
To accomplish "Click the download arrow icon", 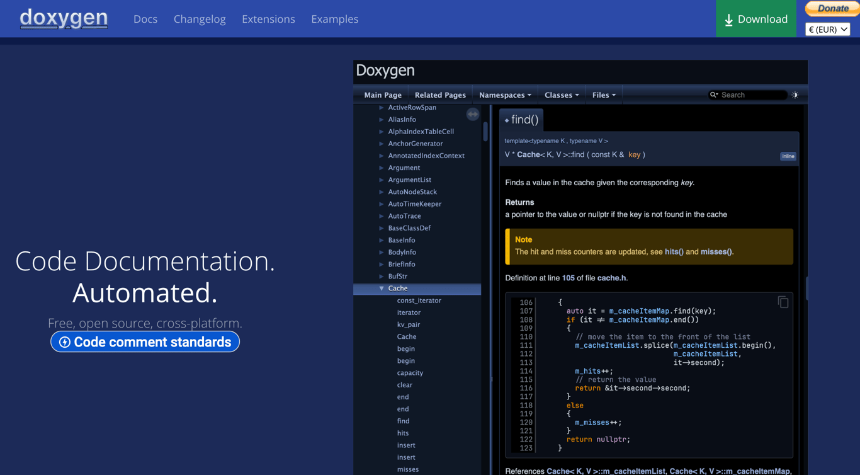I will point(728,20).
